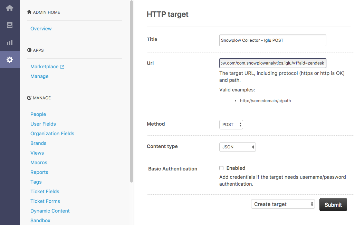This screenshot has width=355, height=225.
Task: Expand the Content type JSON dropdown
Action: point(237,147)
